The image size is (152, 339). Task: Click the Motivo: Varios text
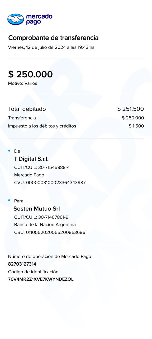pyautogui.click(x=23, y=83)
